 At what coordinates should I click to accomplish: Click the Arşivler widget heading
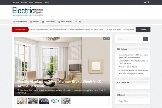coord(121,95)
